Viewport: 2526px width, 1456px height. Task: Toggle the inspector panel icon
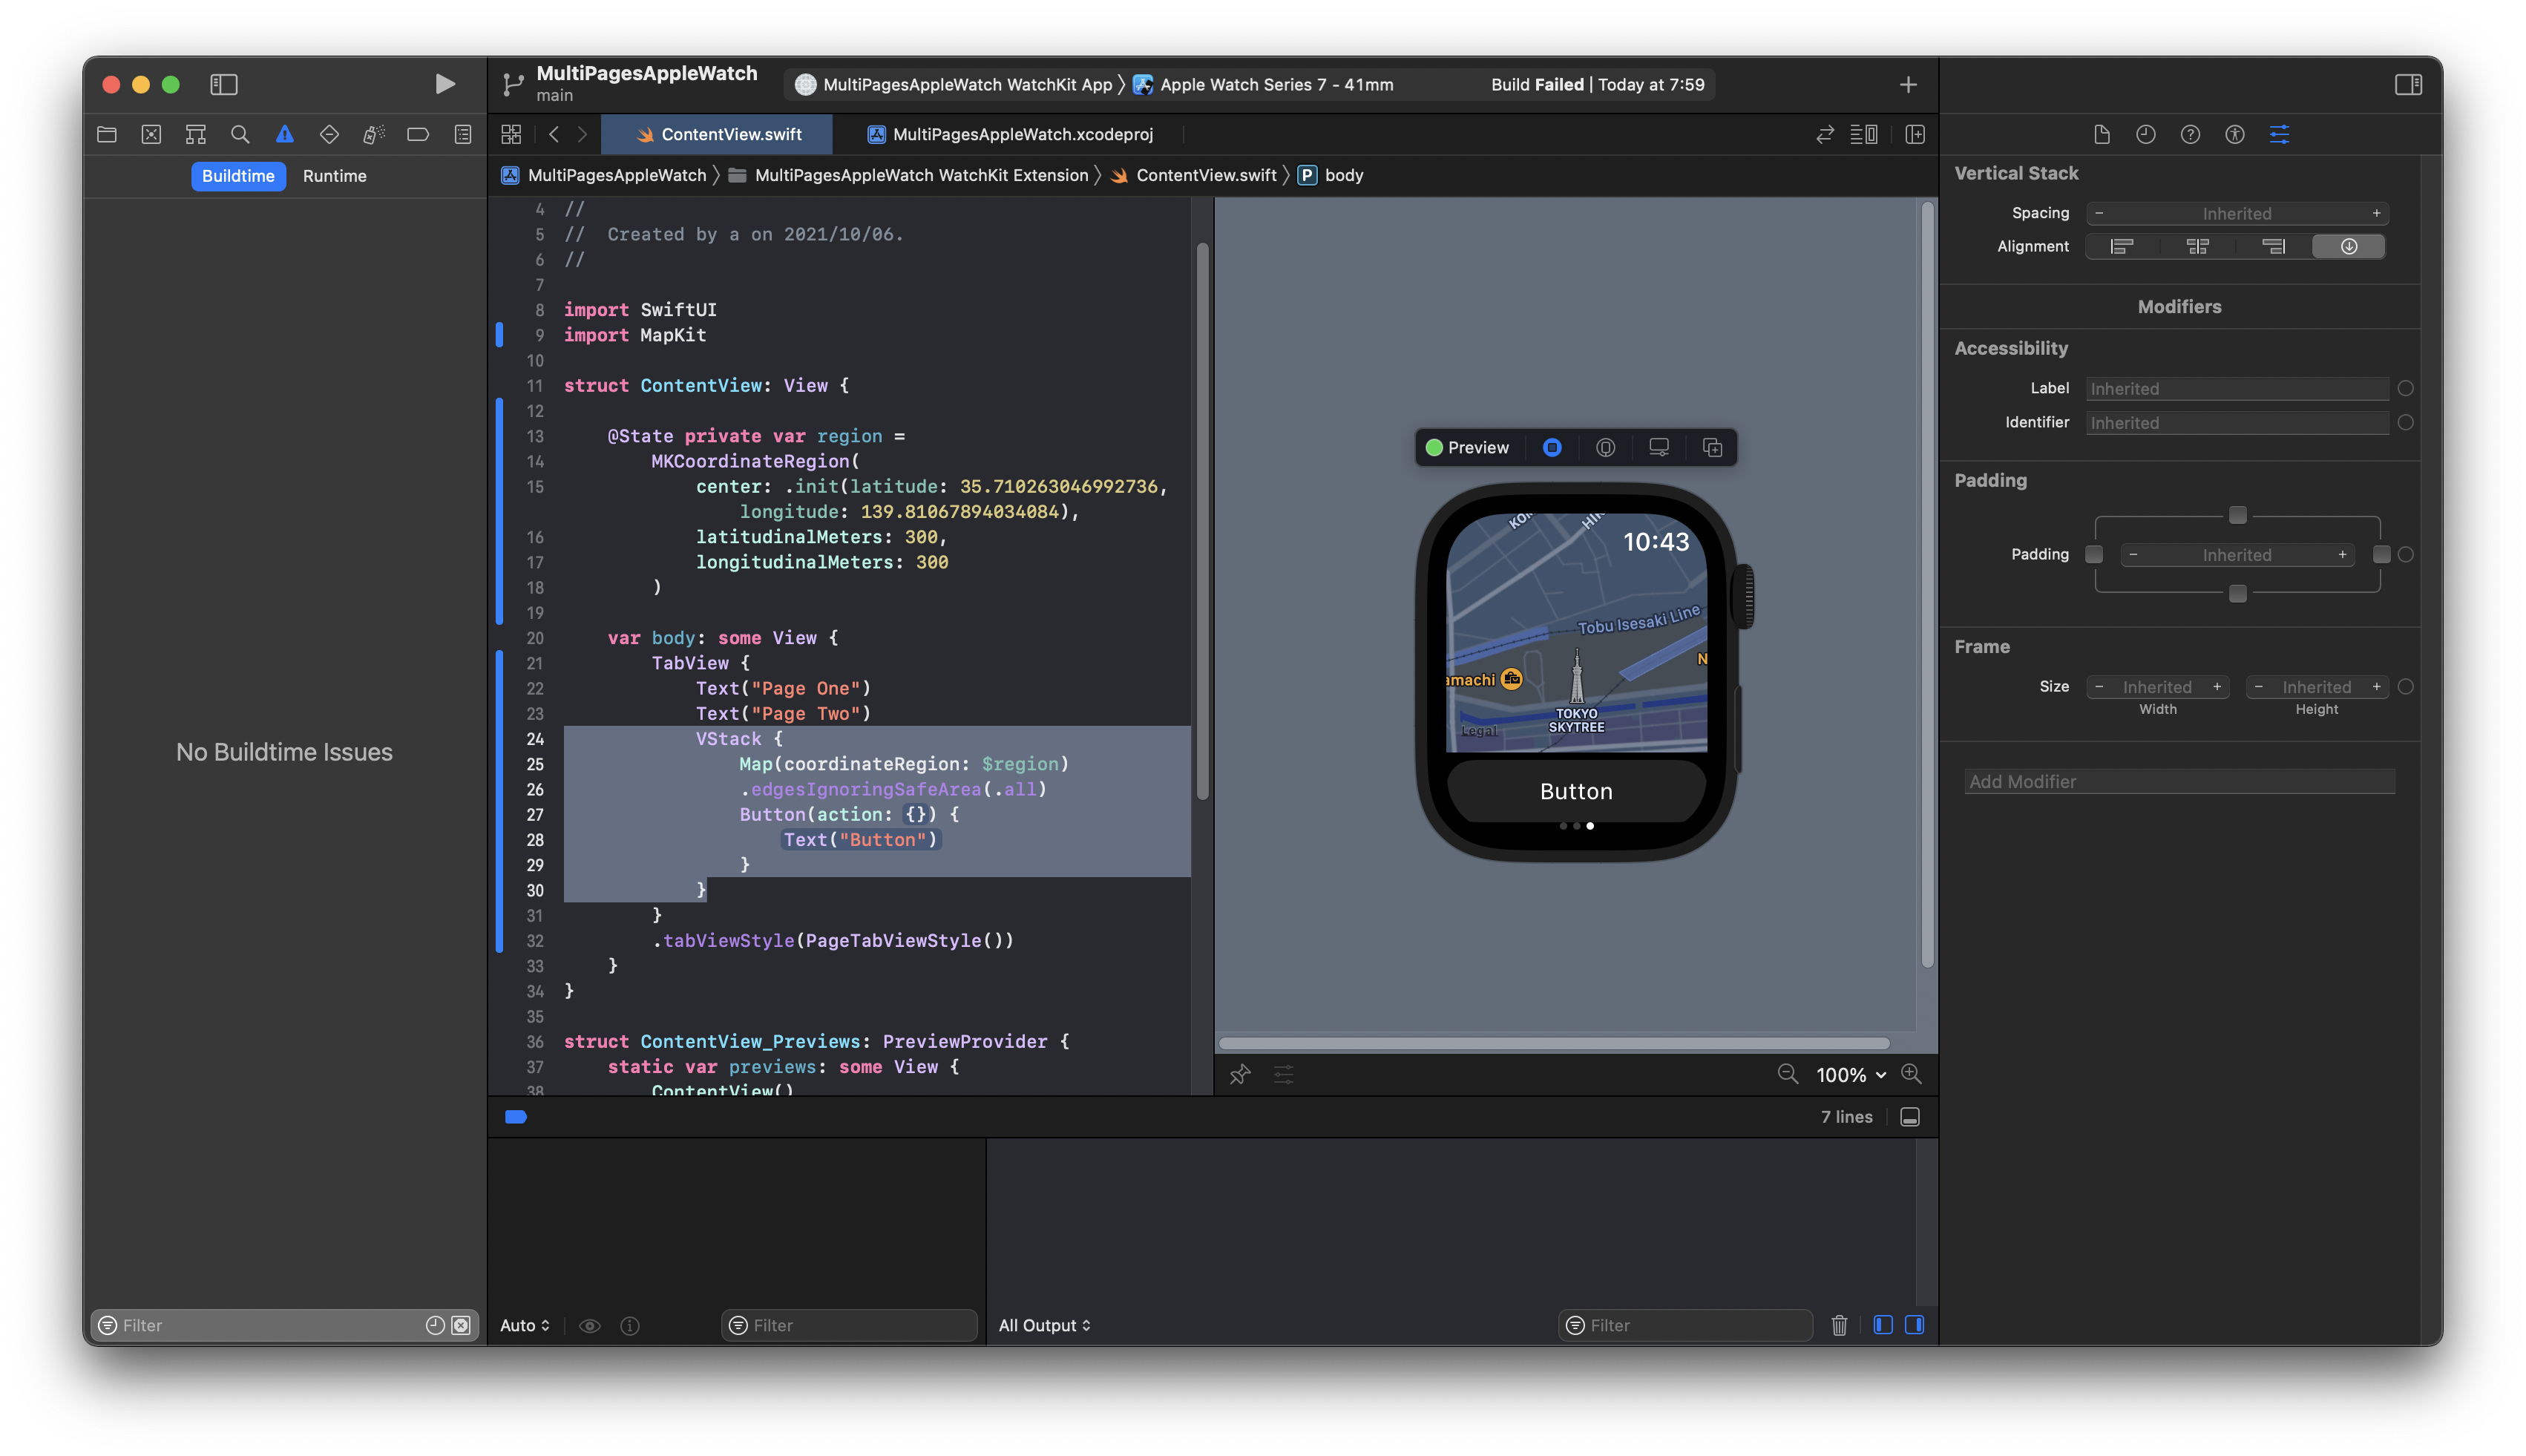click(2408, 84)
